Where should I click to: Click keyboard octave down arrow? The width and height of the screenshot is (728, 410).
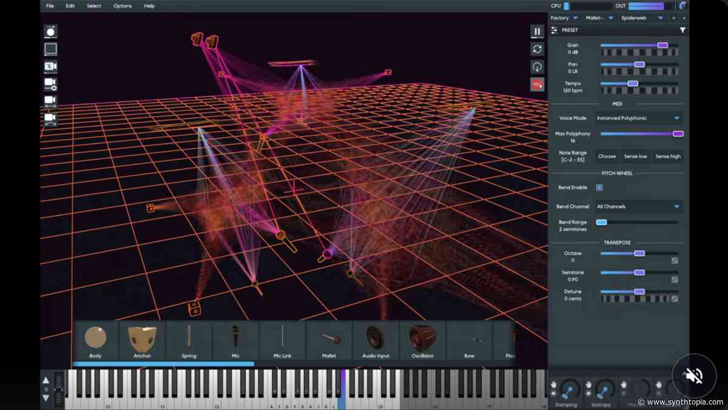46,398
